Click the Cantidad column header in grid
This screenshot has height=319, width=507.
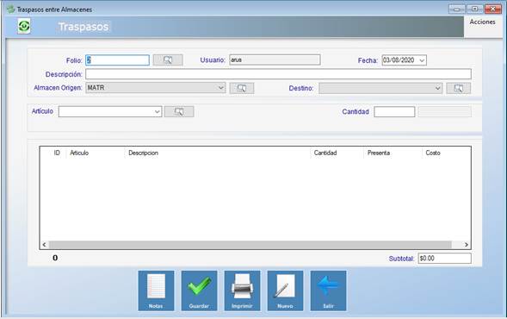[x=325, y=153]
